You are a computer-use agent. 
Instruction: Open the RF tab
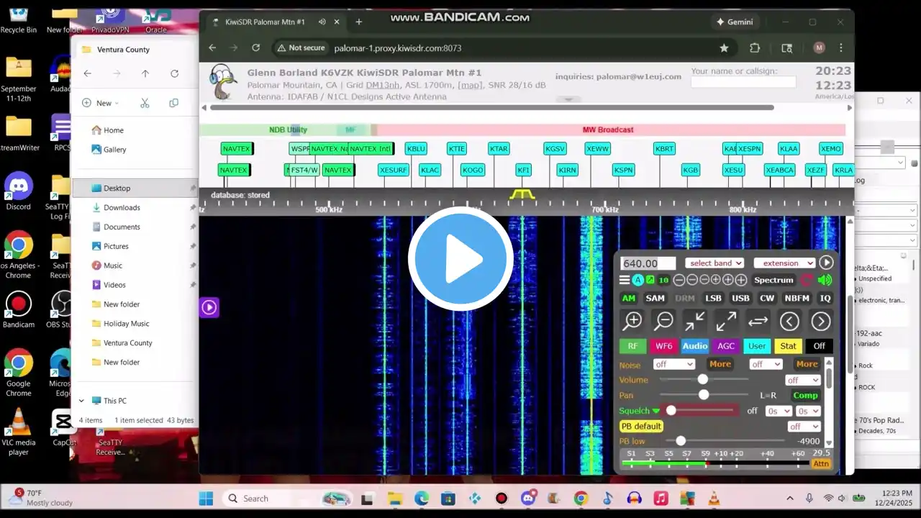[x=632, y=346]
